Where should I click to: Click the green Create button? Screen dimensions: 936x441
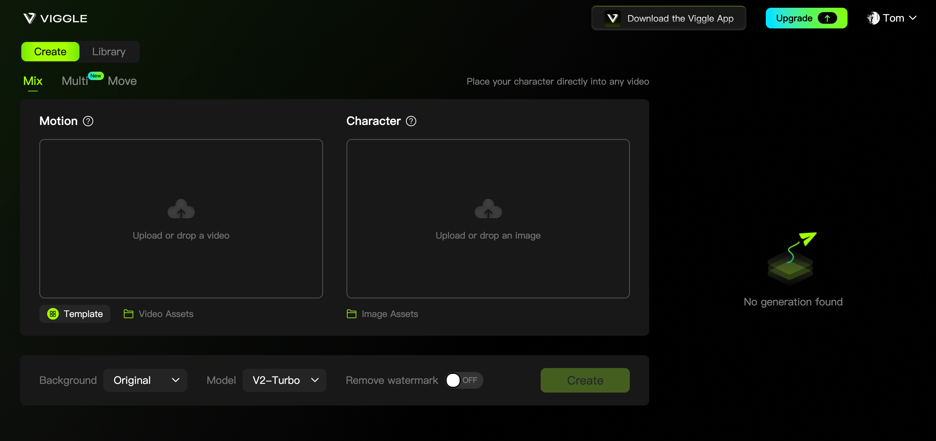[x=585, y=380]
